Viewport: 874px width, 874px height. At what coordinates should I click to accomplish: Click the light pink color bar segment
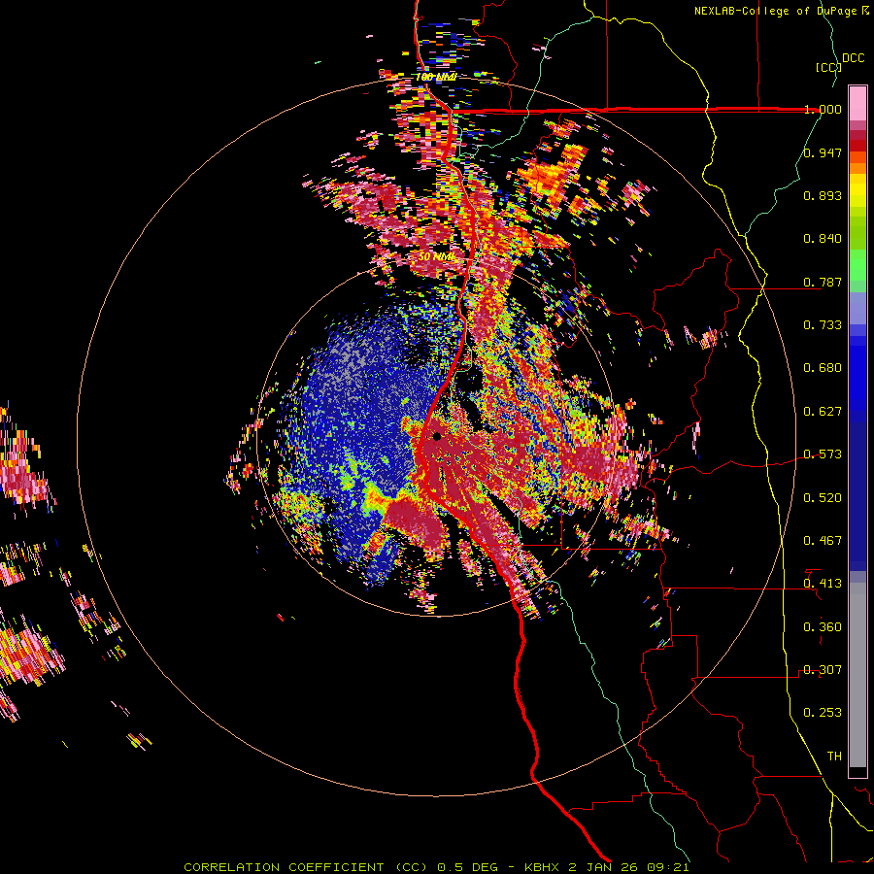[x=857, y=104]
